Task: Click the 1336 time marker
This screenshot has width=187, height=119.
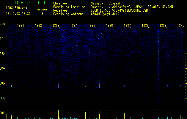Action: (109, 26)
